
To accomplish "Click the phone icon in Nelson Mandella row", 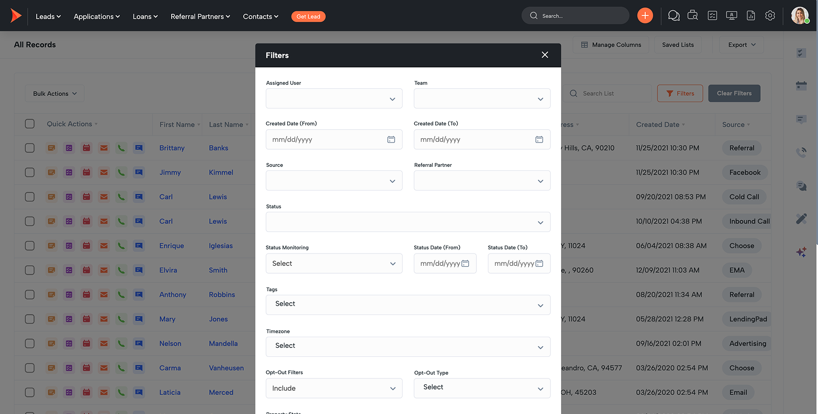I will pyautogui.click(x=121, y=344).
